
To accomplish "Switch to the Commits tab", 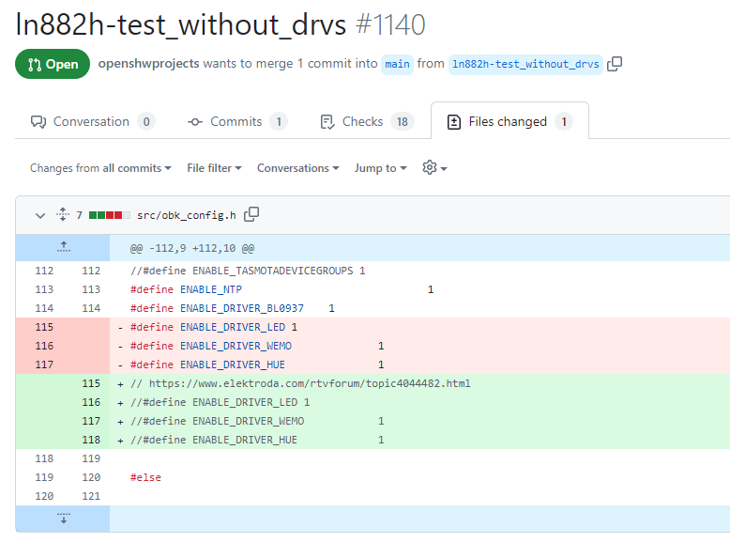I will pos(236,121).
